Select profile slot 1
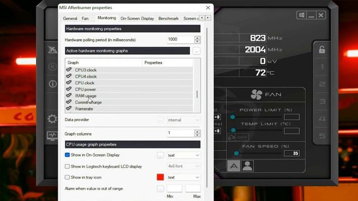This screenshot has width=358, height=201. click(x=322, y=67)
